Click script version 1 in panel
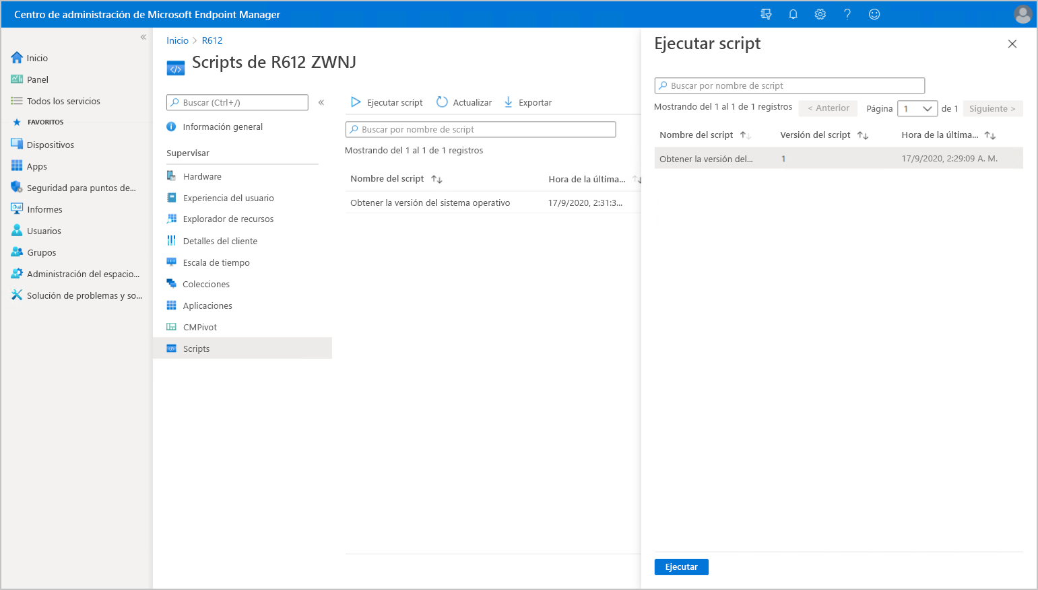 (x=783, y=159)
